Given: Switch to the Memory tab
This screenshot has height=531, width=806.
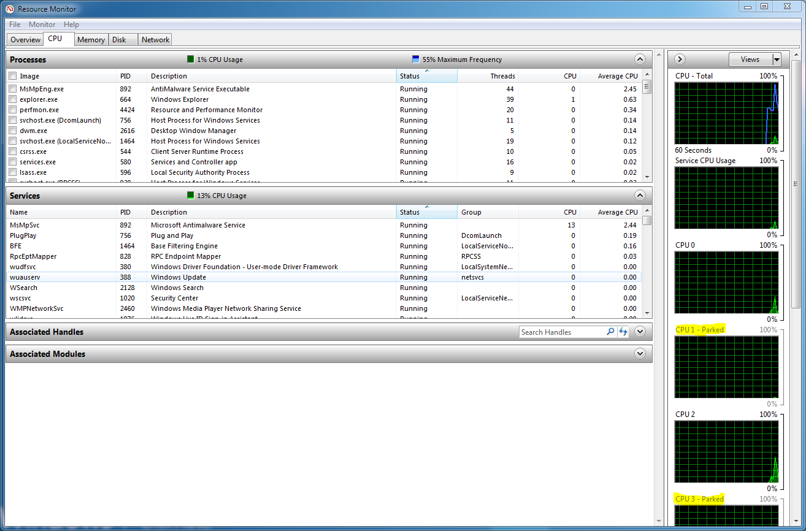Looking at the screenshot, I should click(91, 39).
